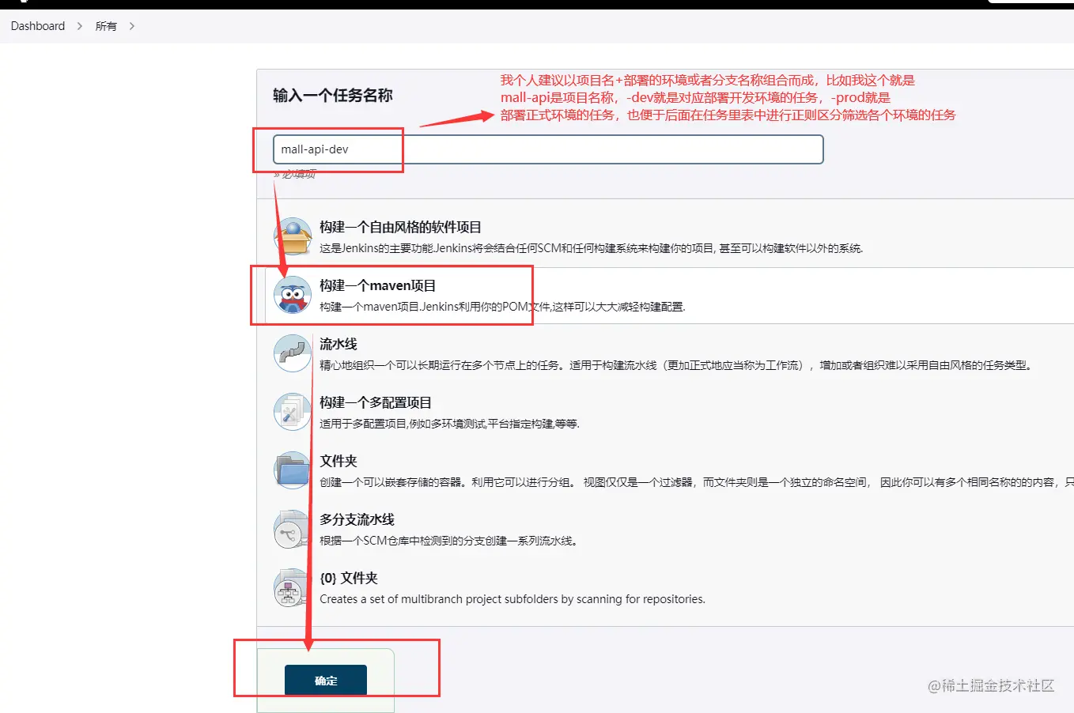Click the Pipeline pipe icon

click(x=293, y=353)
